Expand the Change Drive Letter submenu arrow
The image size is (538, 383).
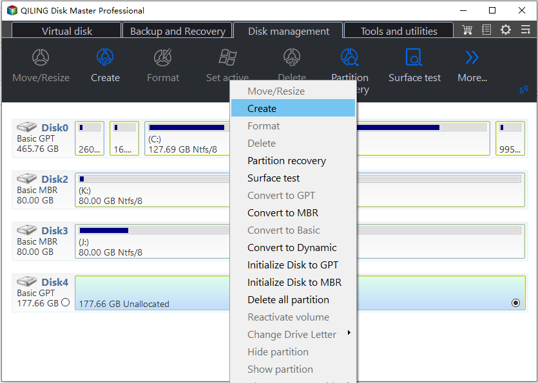coord(349,332)
